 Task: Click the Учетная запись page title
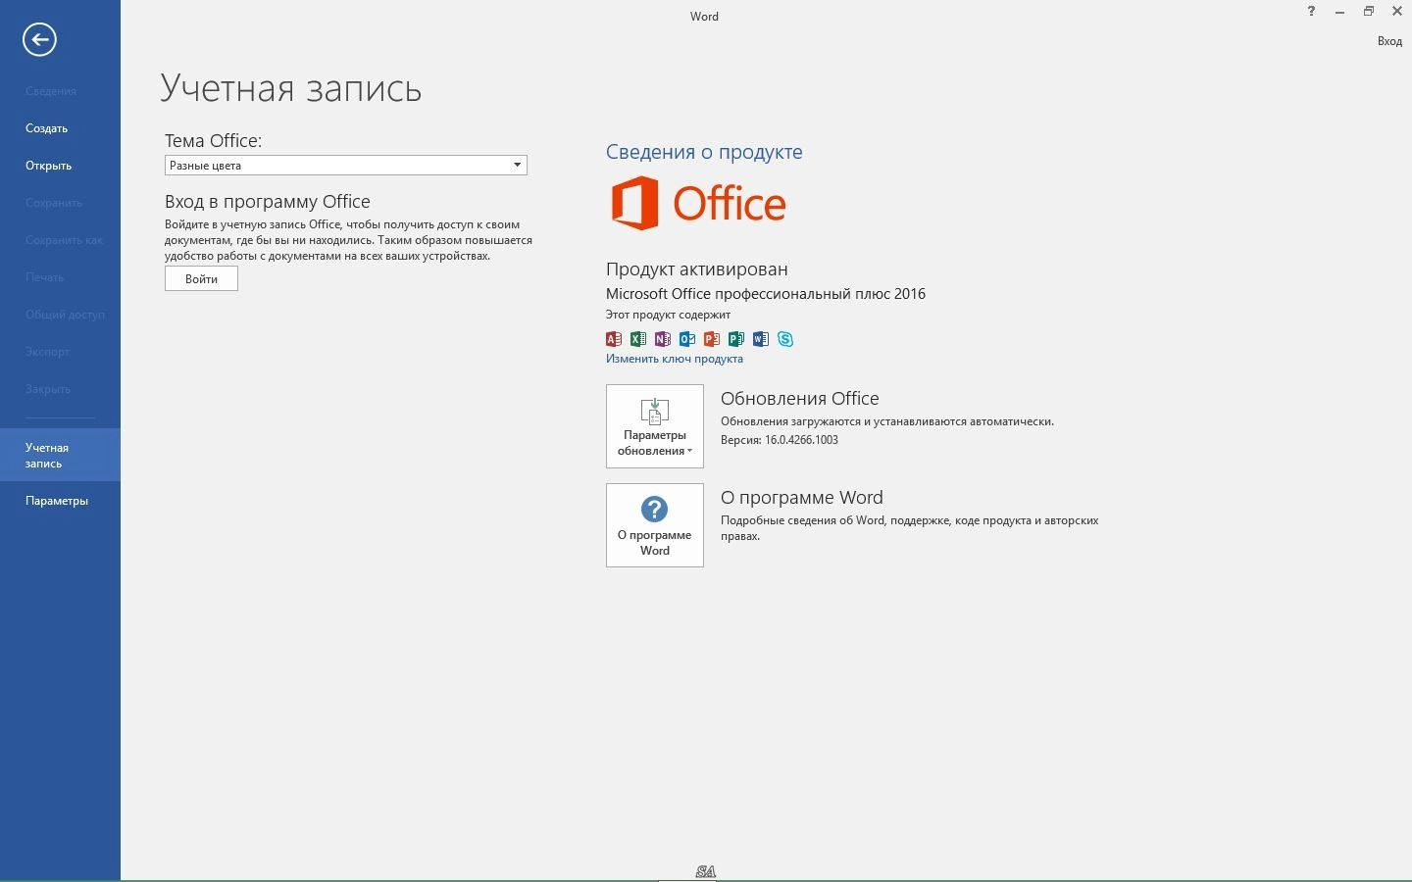coord(291,88)
